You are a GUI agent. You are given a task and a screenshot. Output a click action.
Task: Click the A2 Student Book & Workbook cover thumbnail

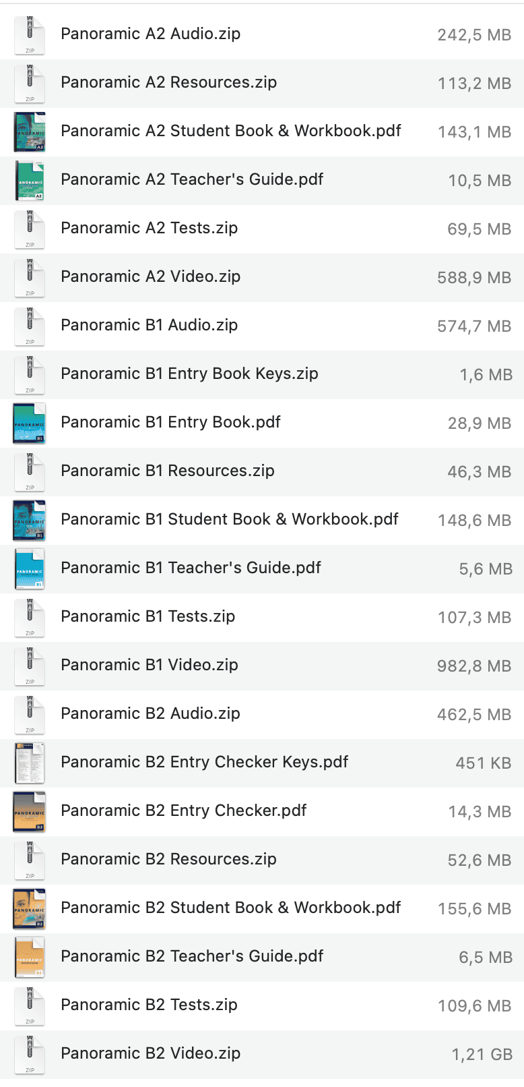tap(30, 132)
